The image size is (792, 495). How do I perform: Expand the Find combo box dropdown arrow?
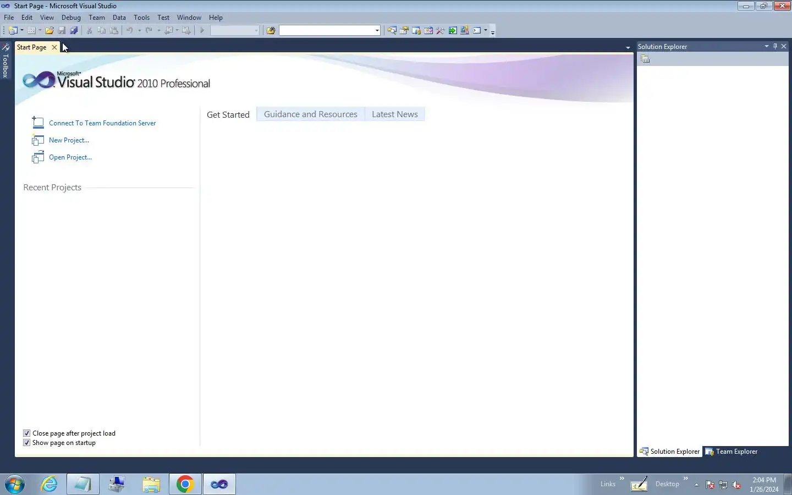377,31
